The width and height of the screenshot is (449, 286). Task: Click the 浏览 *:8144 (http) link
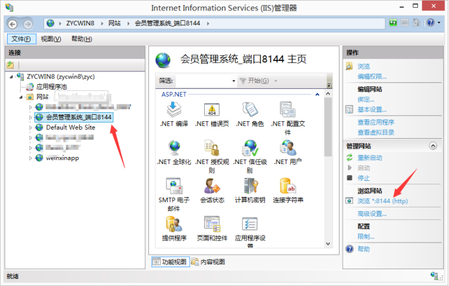[382, 201]
